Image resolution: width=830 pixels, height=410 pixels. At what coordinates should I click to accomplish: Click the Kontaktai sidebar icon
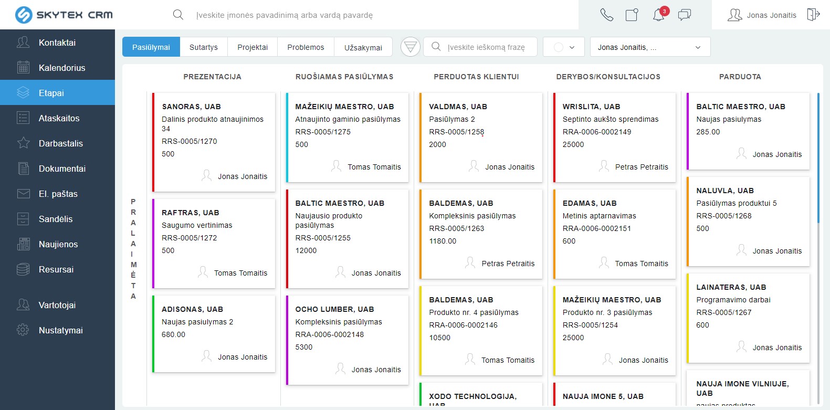[23, 42]
